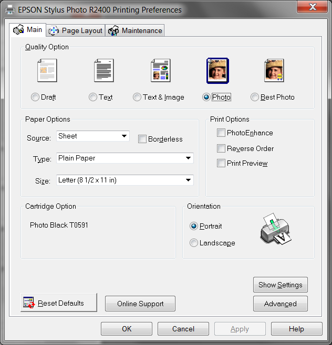The height and width of the screenshot is (345, 332).
Task: Choose the Text quality page icon
Action: (104, 70)
